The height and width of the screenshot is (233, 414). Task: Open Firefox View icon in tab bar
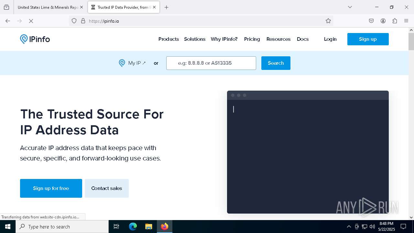[6, 7]
